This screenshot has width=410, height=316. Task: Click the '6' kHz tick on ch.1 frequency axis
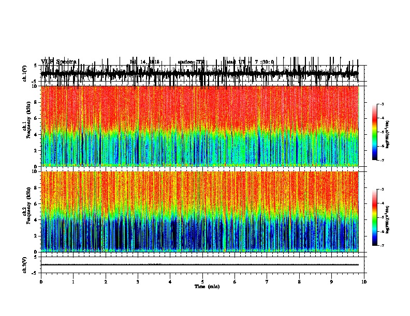[36, 118]
